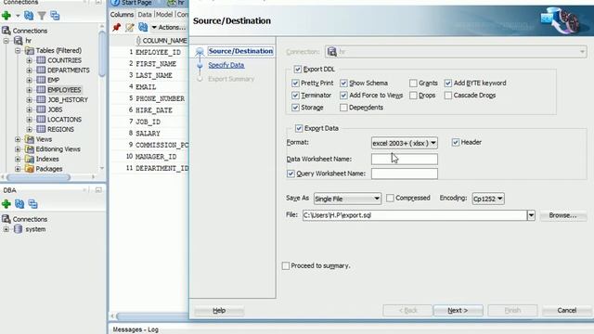Select the REGIONS table in tree

coord(60,129)
